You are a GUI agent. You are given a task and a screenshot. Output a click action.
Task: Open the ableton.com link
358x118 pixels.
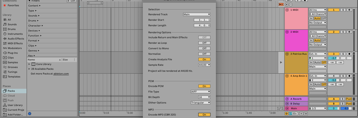click(x=61, y=74)
